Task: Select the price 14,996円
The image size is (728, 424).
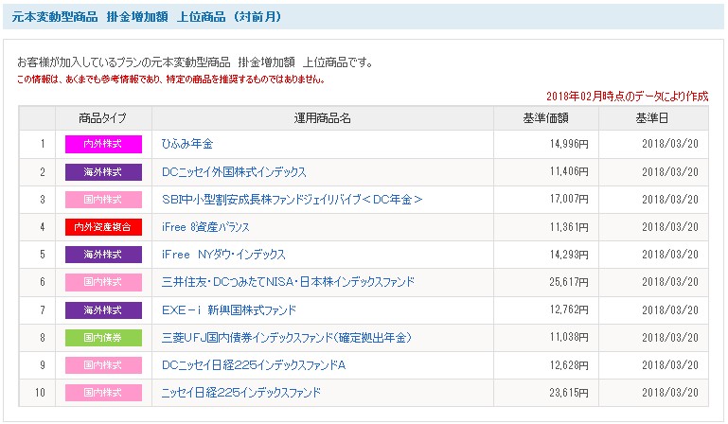Action: click(569, 144)
